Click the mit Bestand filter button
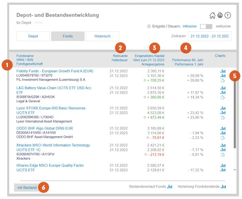The width and height of the screenshot is (242, 199). [27, 188]
